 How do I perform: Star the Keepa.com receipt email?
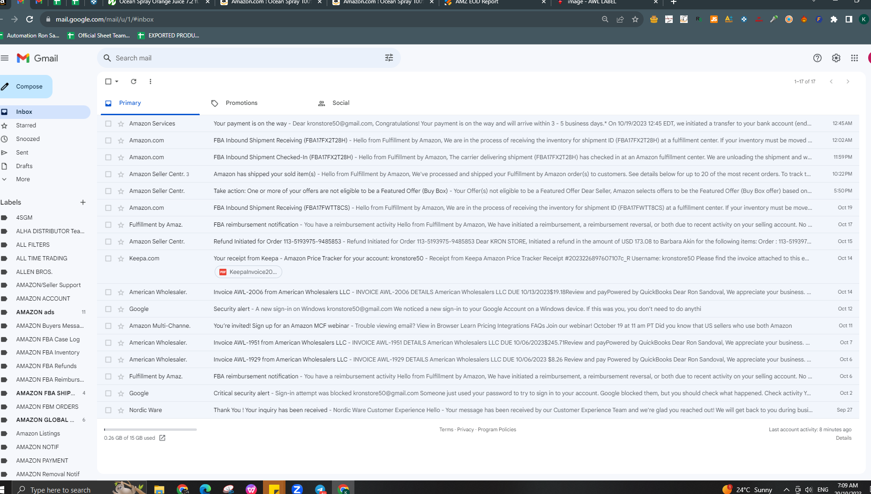[121, 258]
